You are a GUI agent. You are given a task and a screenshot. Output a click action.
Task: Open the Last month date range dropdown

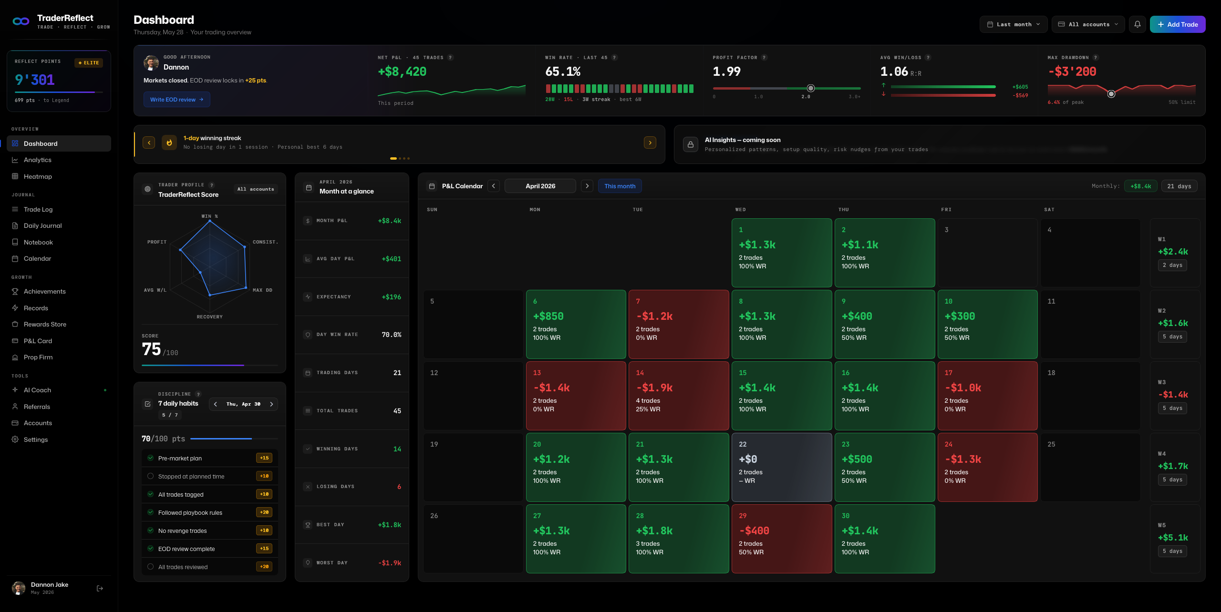(x=1014, y=24)
